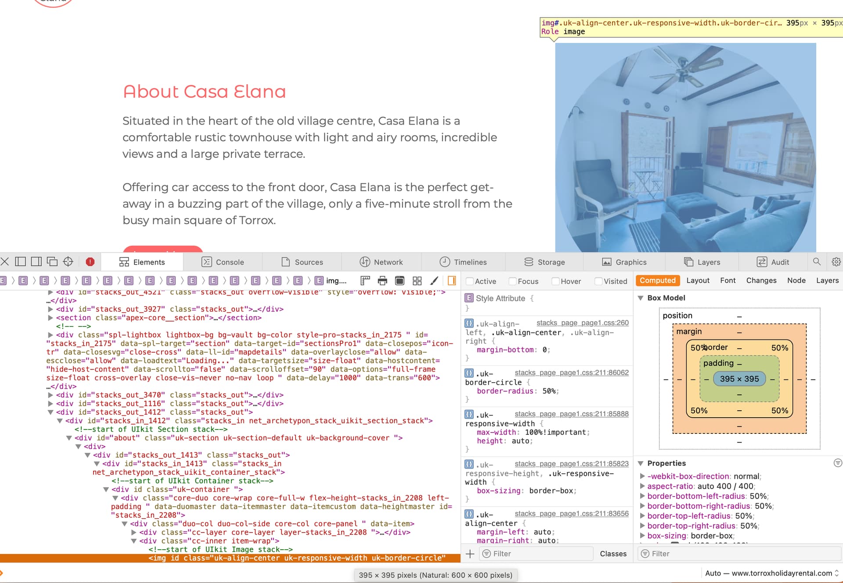Image resolution: width=843 pixels, height=583 pixels.
Task: Toggle the details sidebar icon
Action: click(451, 281)
